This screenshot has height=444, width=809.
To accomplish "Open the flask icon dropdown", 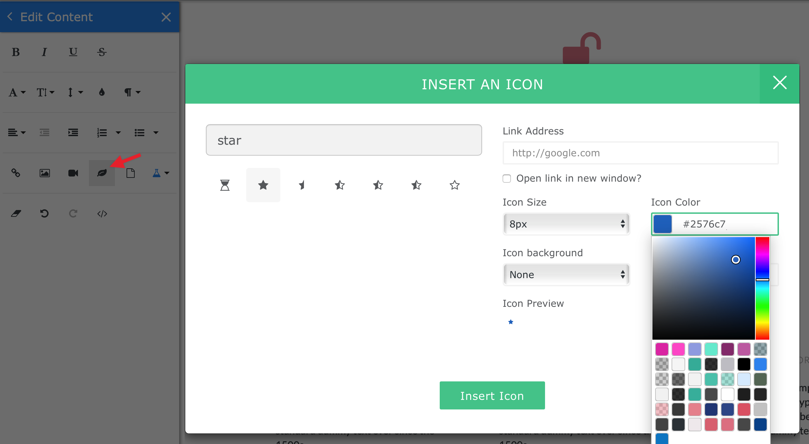I will tap(161, 173).
